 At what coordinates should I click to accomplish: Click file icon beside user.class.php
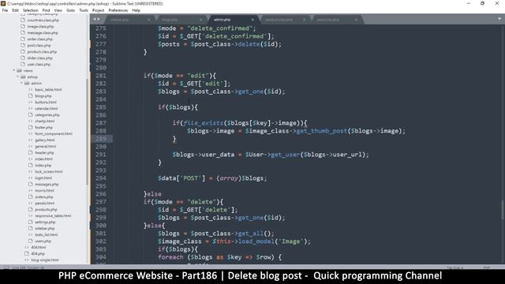23,64
